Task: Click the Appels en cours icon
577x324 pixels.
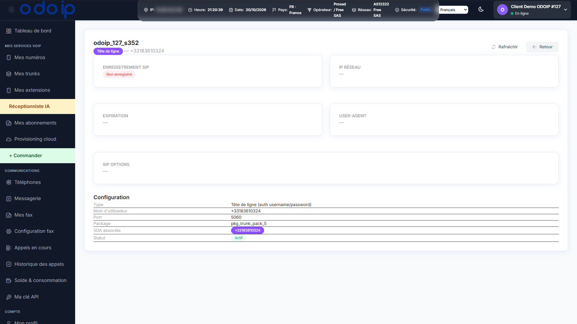Action: pos(9,248)
